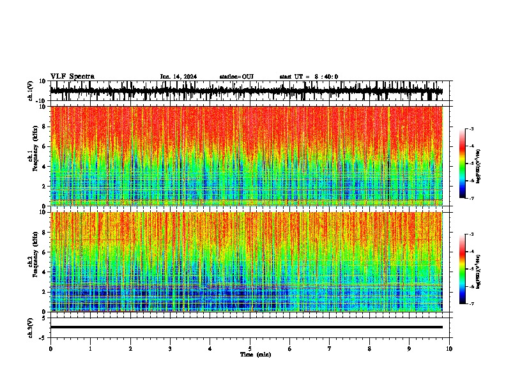The height and width of the screenshot is (391, 506).
Task: Click the "6" kHz tick on ch.2 frequency axis
Action: click(45, 252)
